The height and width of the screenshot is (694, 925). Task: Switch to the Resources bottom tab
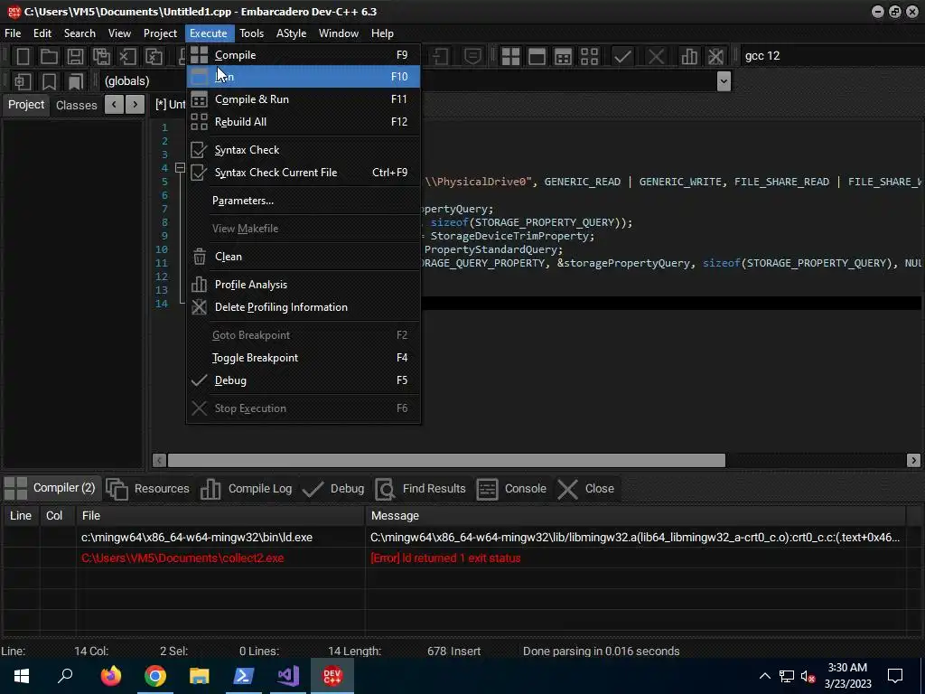(148, 489)
